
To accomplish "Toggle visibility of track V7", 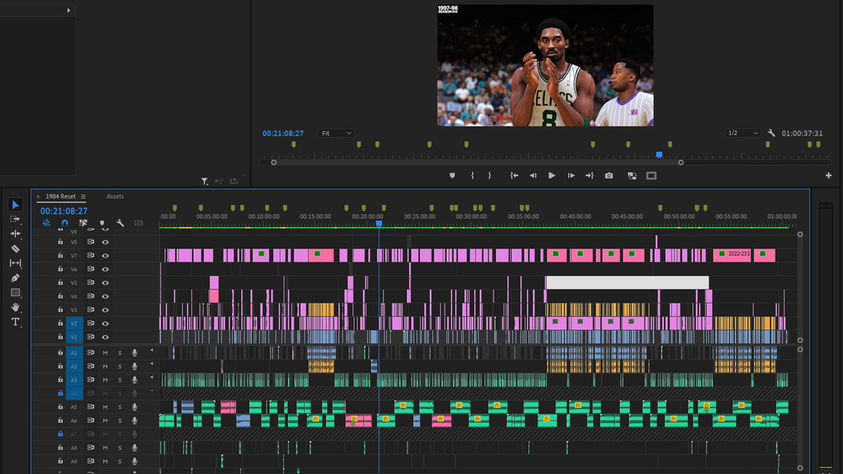I will point(105,256).
